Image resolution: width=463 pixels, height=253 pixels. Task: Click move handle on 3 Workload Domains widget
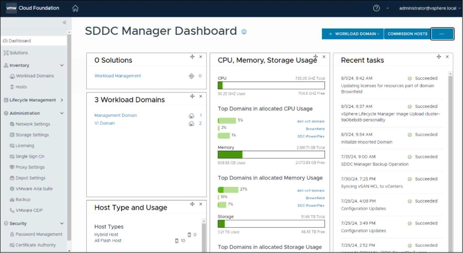coord(192,96)
